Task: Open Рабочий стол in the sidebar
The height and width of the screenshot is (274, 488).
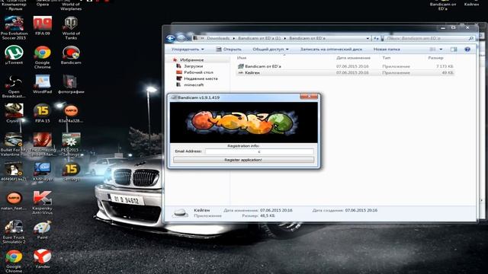Action: [198, 72]
